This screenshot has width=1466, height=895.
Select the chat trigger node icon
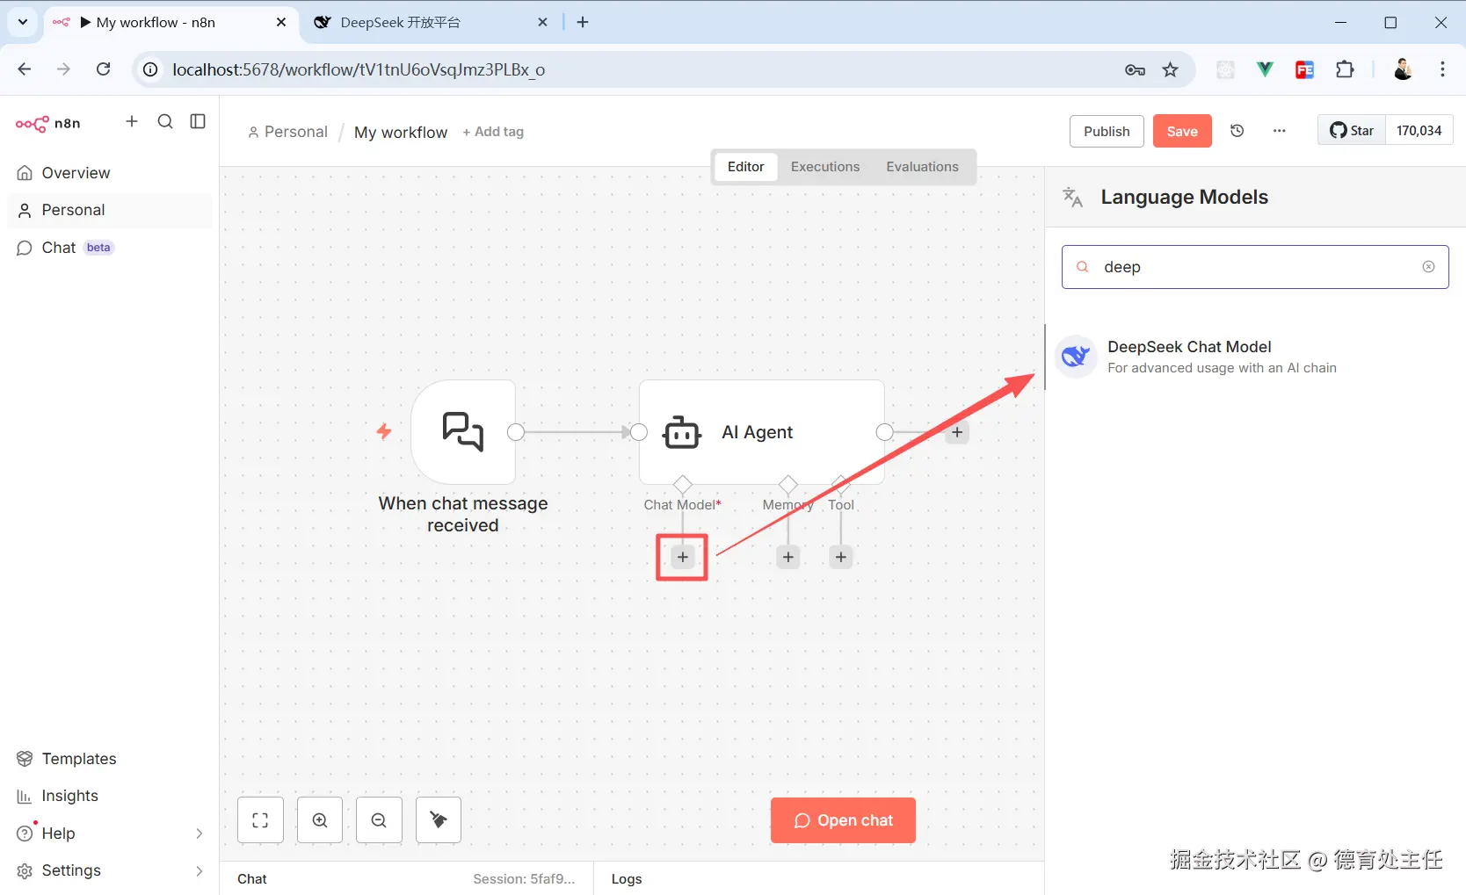pyautogui.click(x=463, y=431)
